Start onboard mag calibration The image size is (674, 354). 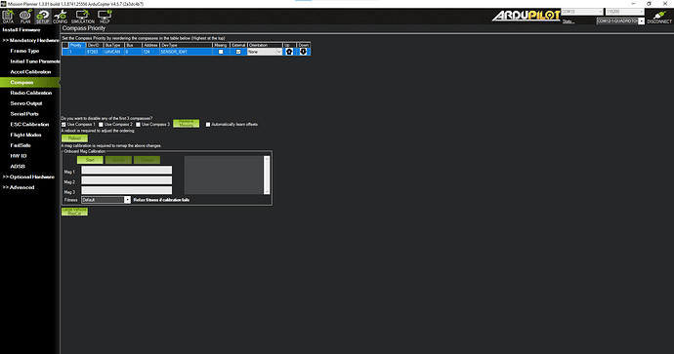[x=90, y=160]
